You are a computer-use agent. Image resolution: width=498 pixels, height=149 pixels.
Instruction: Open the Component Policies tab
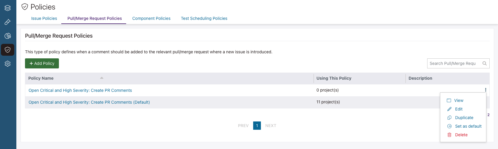151,18
